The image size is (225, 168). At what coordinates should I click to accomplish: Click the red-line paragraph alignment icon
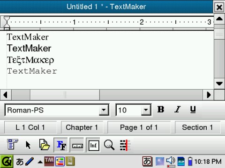coord(125,145)
